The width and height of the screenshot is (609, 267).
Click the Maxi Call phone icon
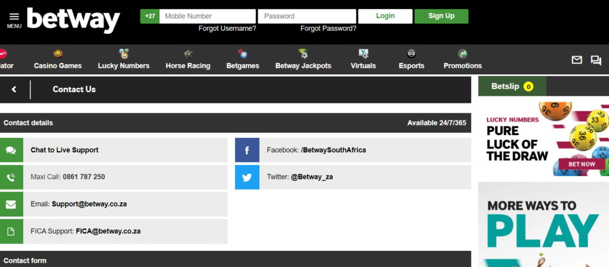11,177
